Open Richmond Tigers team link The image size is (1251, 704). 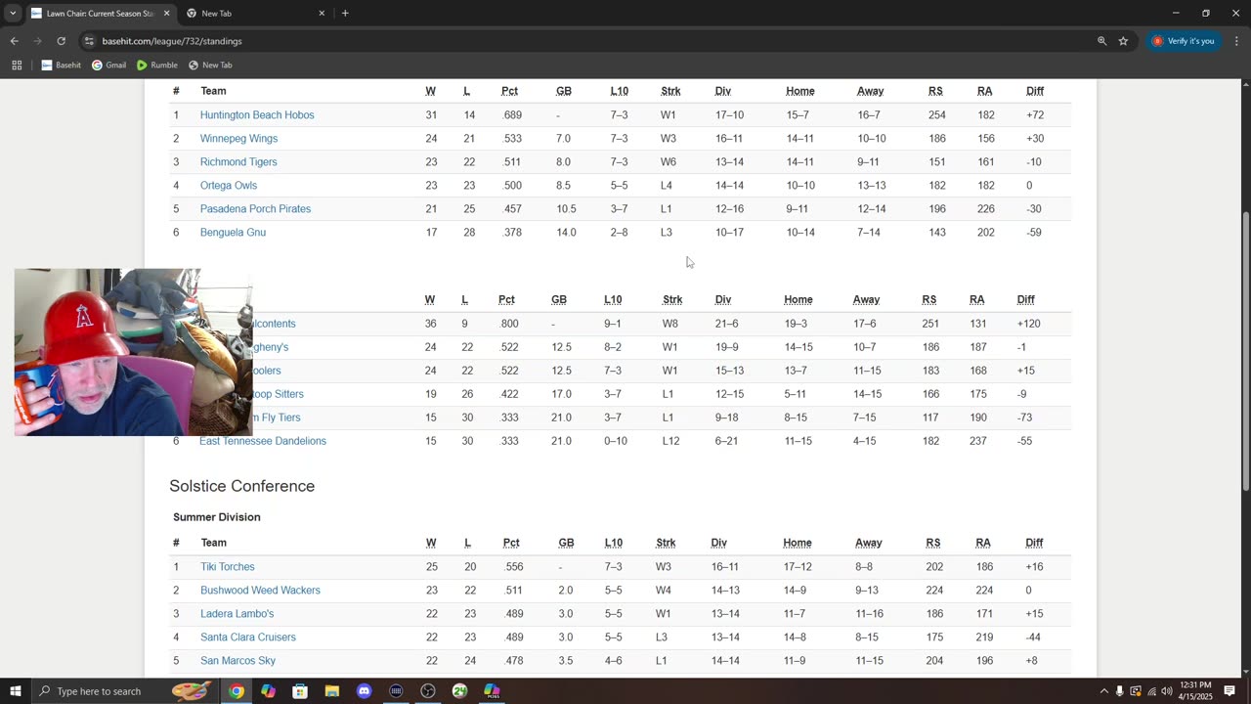coord(238,162)
